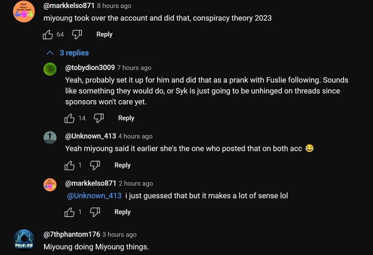Click Unknown_413's profile avatar

(50, 137)
